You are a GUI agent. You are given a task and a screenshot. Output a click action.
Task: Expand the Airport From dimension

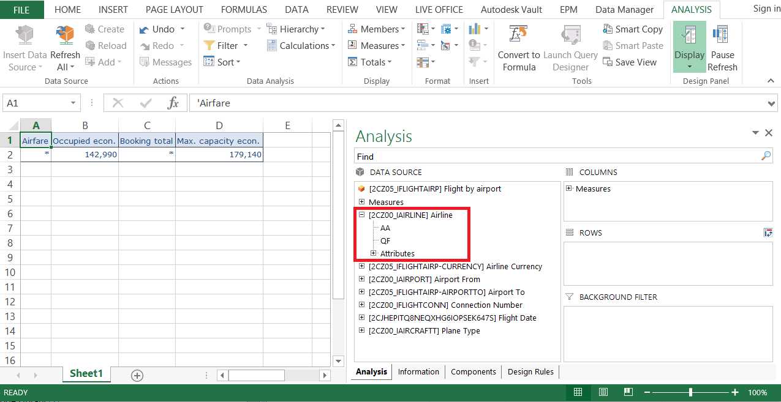362,280
